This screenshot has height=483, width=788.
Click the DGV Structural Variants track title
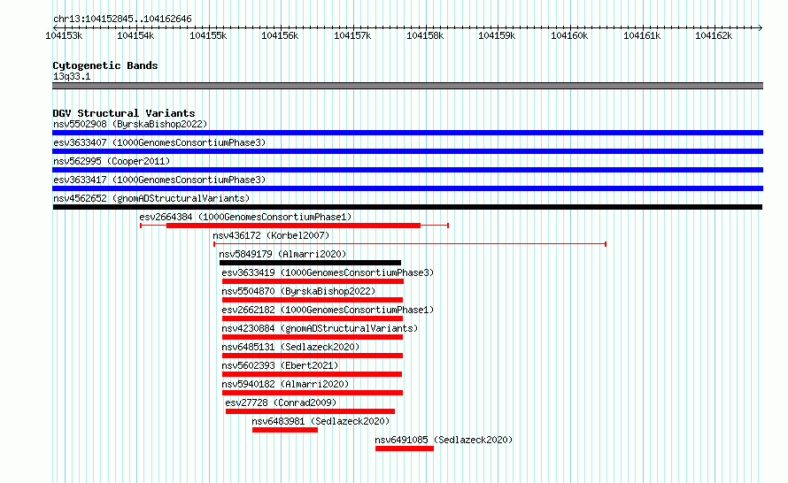pyautogui.click(x=124, y=113)
